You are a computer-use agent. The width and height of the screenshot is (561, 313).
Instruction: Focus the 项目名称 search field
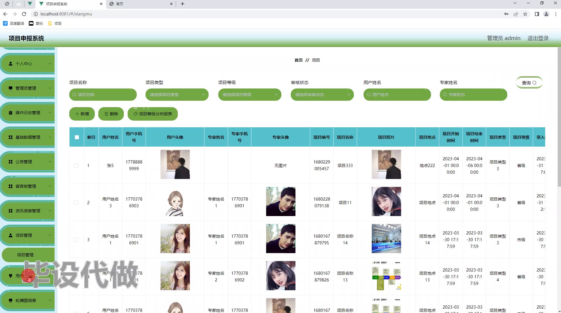tap(103, 95)
